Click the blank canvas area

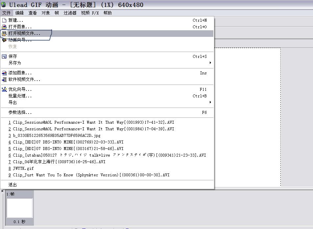tap(248, 117)
